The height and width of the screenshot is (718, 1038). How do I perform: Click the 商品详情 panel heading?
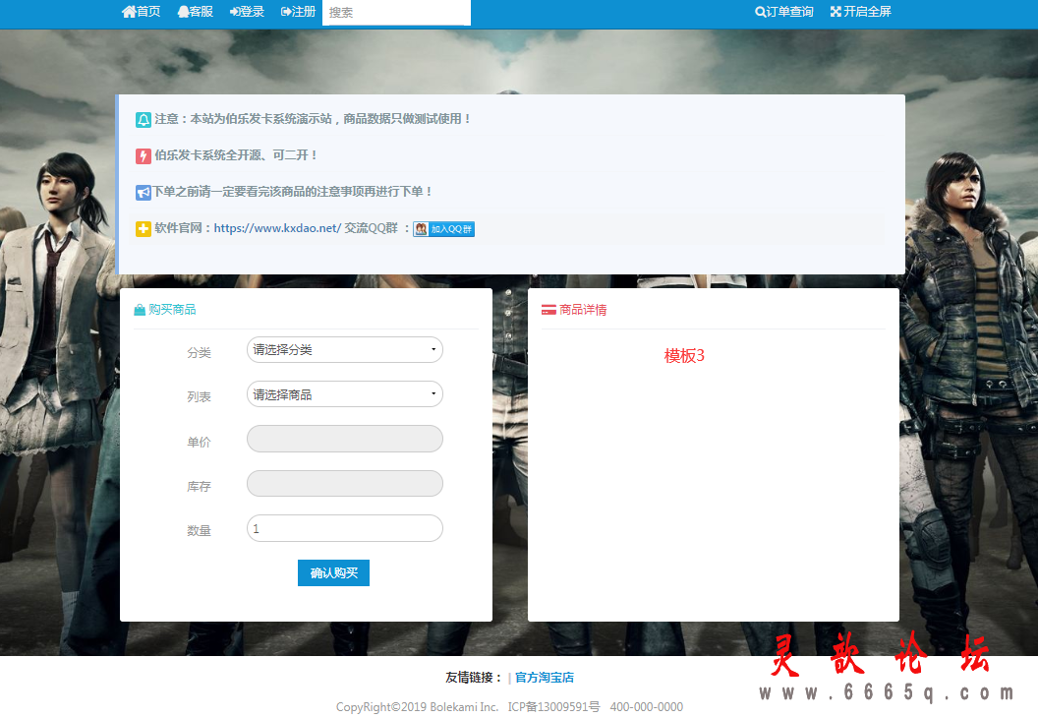click(583, 310)
